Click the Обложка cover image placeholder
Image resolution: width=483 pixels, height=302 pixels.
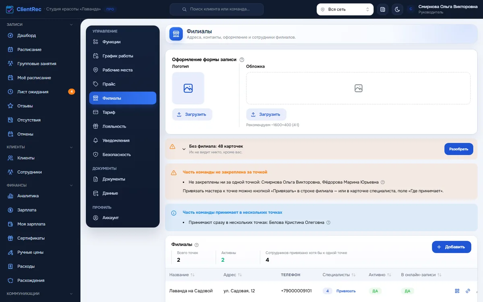(x=358, y=88)
